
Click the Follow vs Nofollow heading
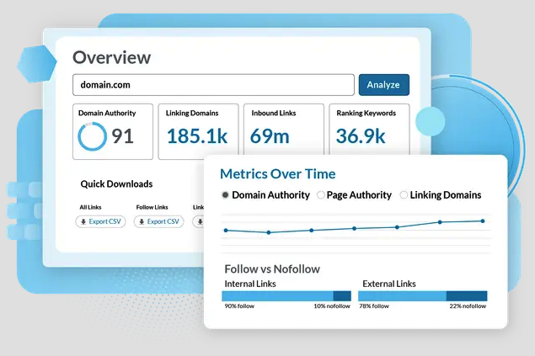point(272,269)
